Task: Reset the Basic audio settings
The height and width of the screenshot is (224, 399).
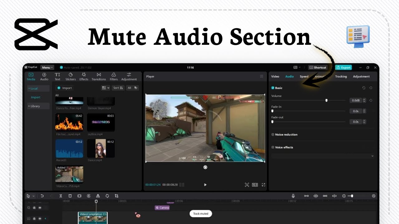Action: coord(364,88)
